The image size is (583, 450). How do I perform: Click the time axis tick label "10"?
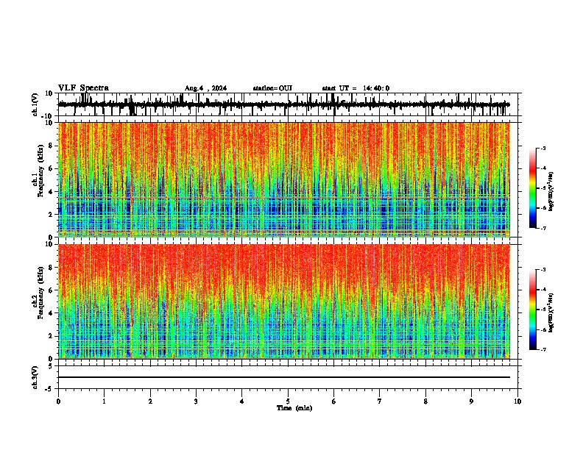click(517, 401)
